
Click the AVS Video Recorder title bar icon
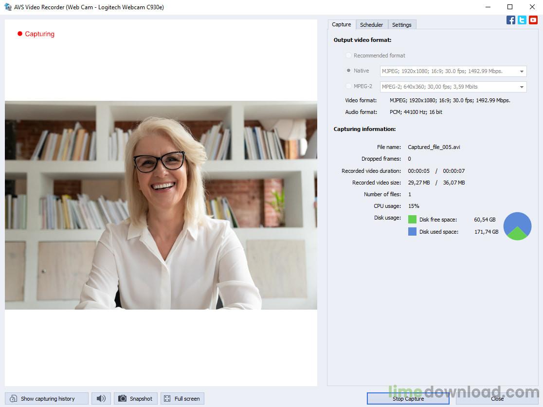[7, 7]
